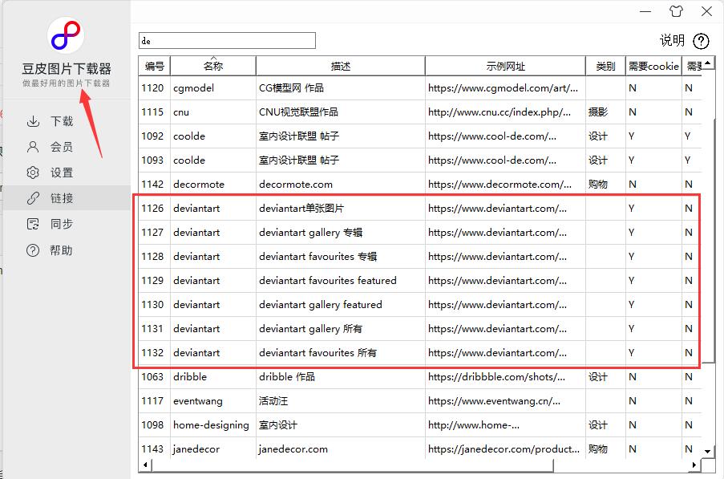This screenshot has height=479, width=724.
Task: Click the horizontal scrollbar thumb
Action: pos(353,465)
